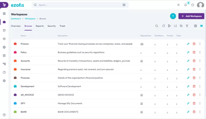Click the add column icon in toolbar
Image resolution: width=206 pixels, height=119 pixels.
[x=169, y=26]
